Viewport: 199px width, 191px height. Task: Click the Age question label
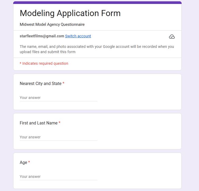[x=23, y=162]
